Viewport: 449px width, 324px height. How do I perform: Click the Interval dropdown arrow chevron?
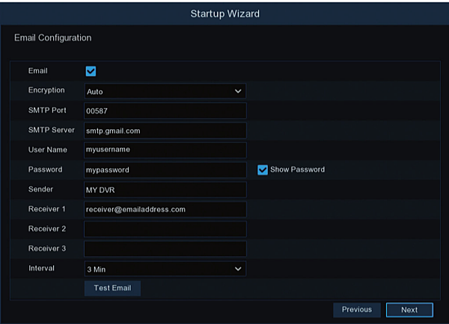tap(238, 268)
